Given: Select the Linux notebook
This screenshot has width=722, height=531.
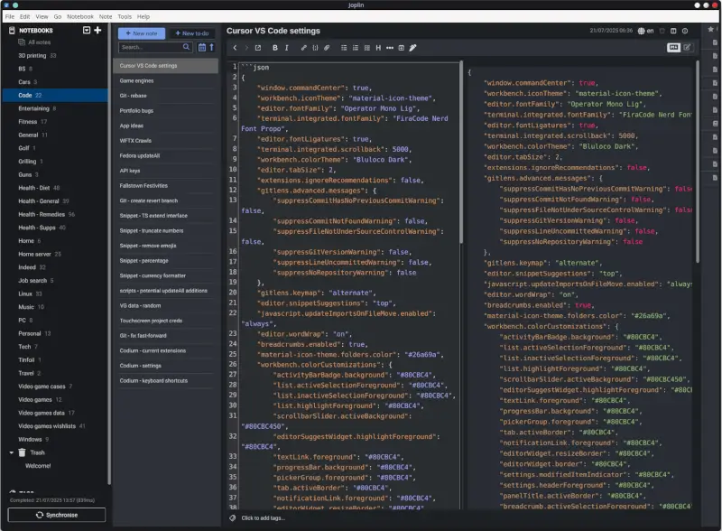Looking at the screenshot, I should (55, 293).
